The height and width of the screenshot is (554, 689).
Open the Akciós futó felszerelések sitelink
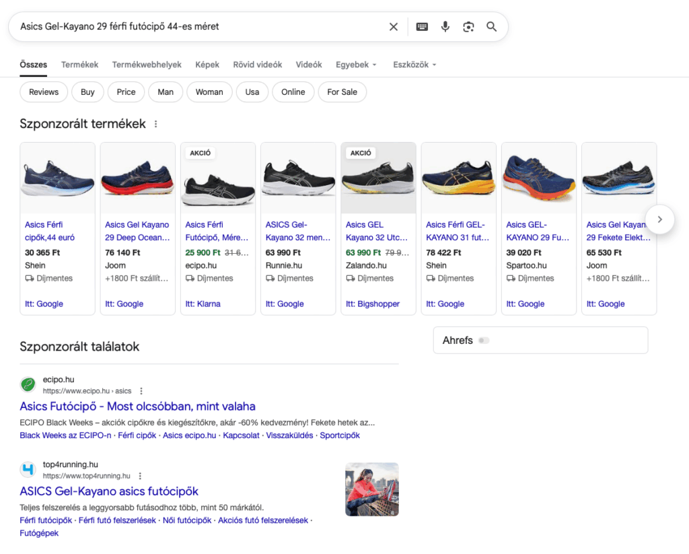[263, 520]
